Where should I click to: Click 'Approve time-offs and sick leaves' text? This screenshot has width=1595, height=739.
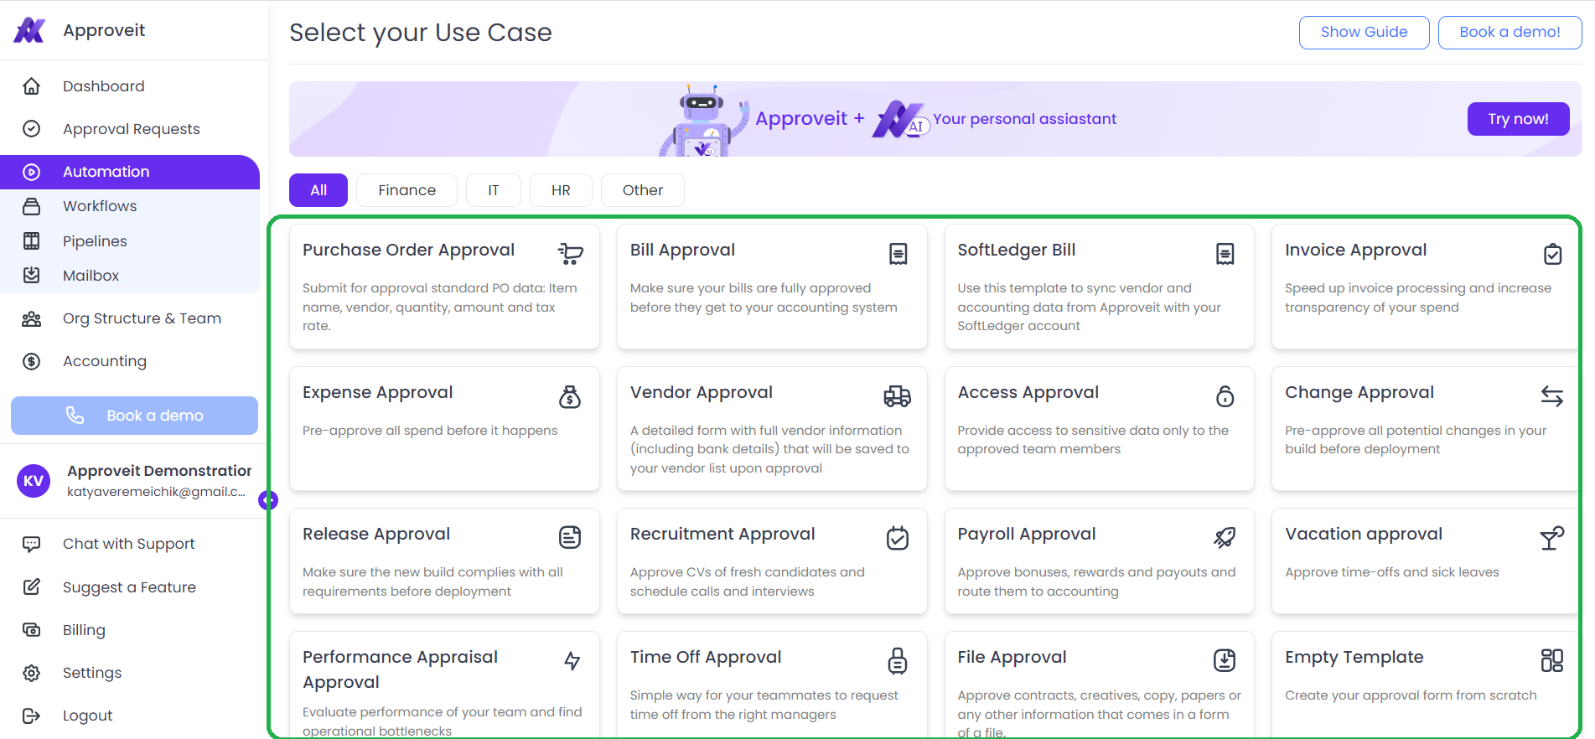click(1391, 572)
